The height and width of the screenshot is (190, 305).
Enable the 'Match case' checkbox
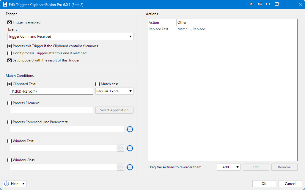coord(98,84)
